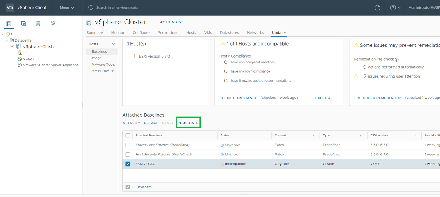Open the ACTIONS dropdown

[x=171, y=22]
